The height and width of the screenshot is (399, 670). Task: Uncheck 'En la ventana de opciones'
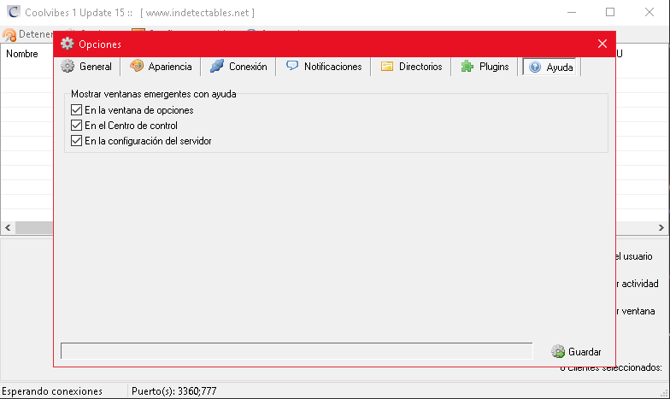pos(77,110)
